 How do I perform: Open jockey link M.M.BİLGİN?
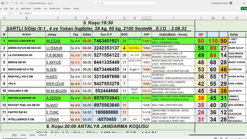56,91
